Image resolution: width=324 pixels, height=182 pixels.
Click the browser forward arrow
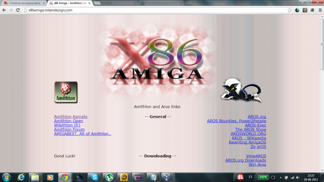point(11,10)
